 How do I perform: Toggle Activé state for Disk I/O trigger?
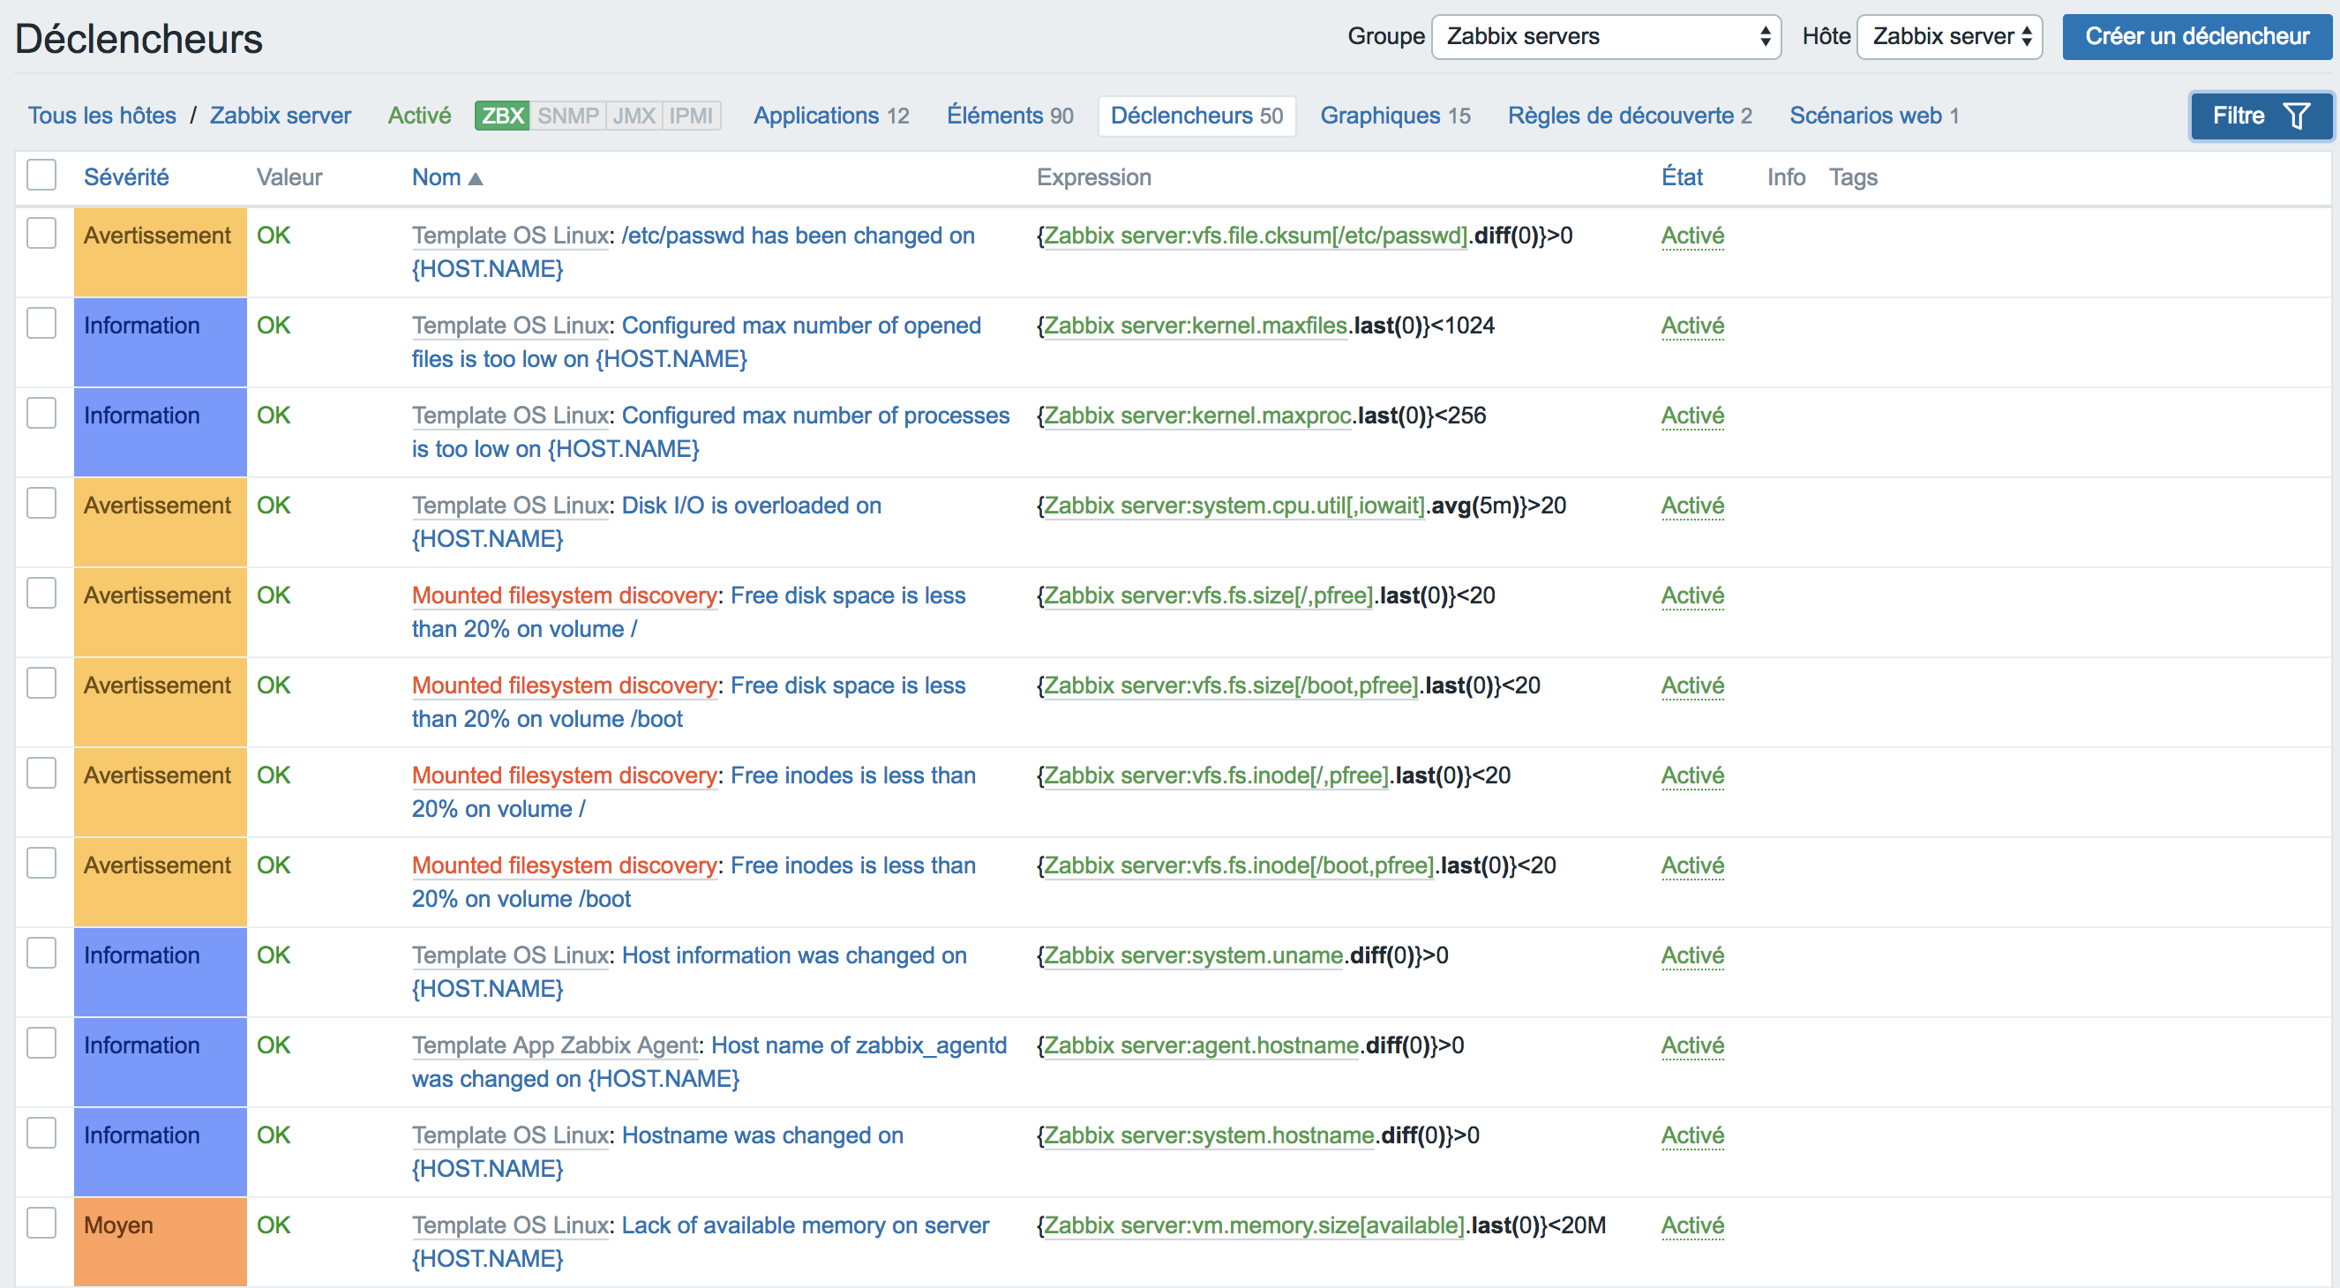(1692, 505)
